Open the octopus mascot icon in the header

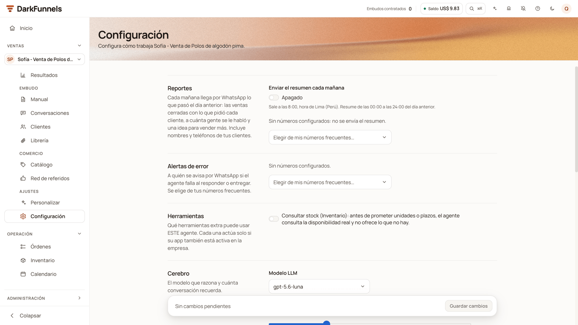click(x=509, y=9)
